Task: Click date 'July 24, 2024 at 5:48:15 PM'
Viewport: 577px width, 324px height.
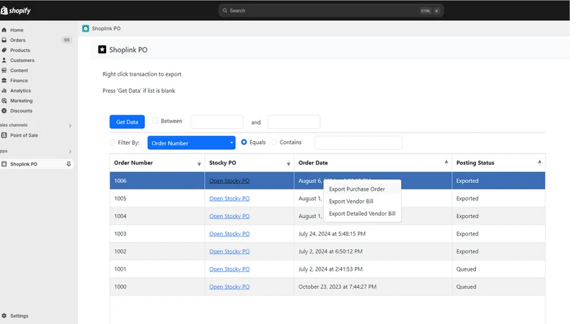Action: tap(332, 233)
